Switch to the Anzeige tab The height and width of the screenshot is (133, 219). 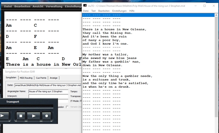tap(54, 78)
